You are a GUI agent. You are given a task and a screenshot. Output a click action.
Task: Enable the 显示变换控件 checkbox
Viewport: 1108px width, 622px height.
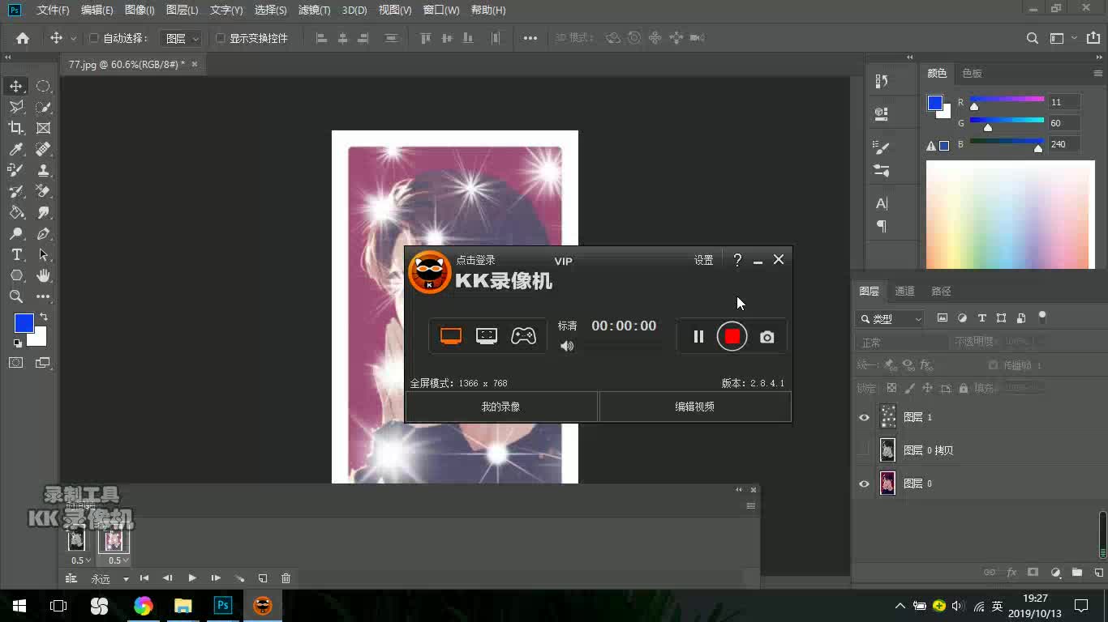tap(220, 37)
